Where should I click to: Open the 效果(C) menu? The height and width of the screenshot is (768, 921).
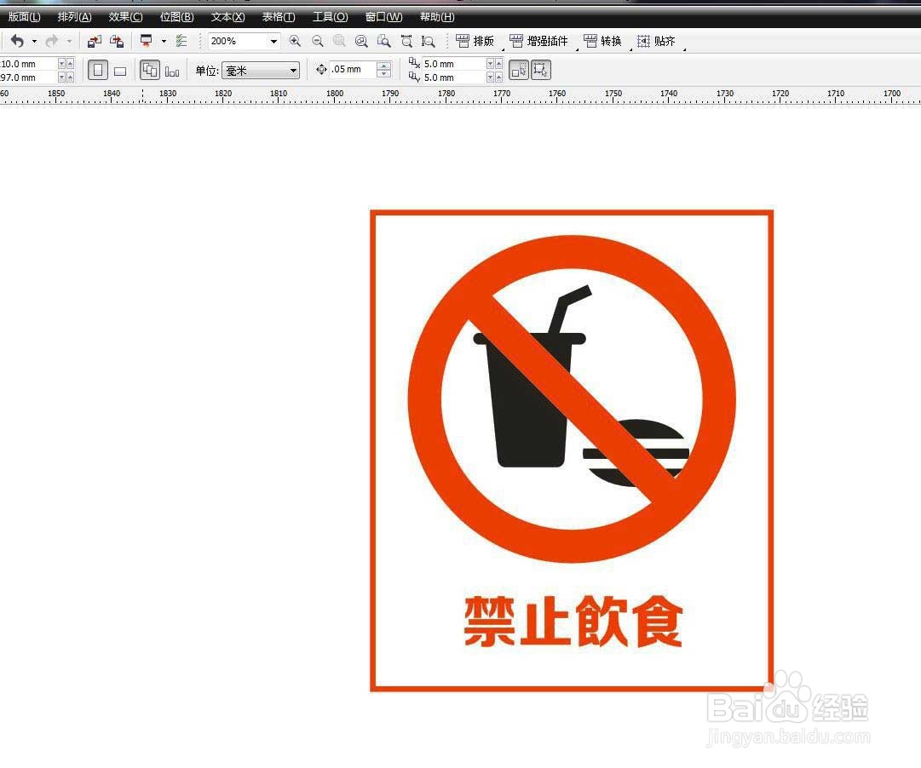(126, 17)
